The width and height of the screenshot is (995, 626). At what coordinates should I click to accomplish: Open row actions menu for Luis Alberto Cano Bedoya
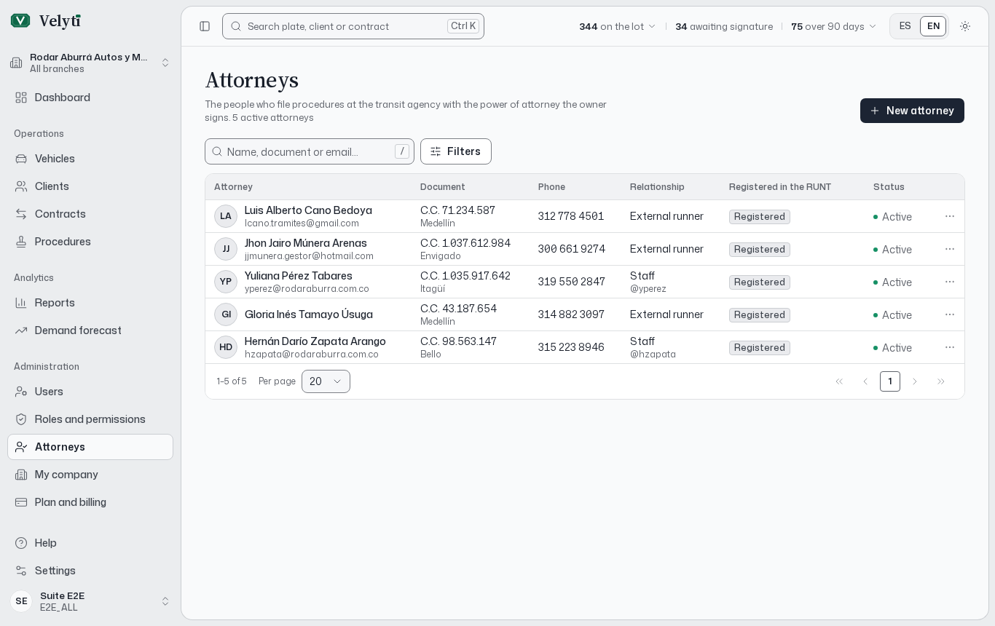pyautogui.click(x=950, y=216)
